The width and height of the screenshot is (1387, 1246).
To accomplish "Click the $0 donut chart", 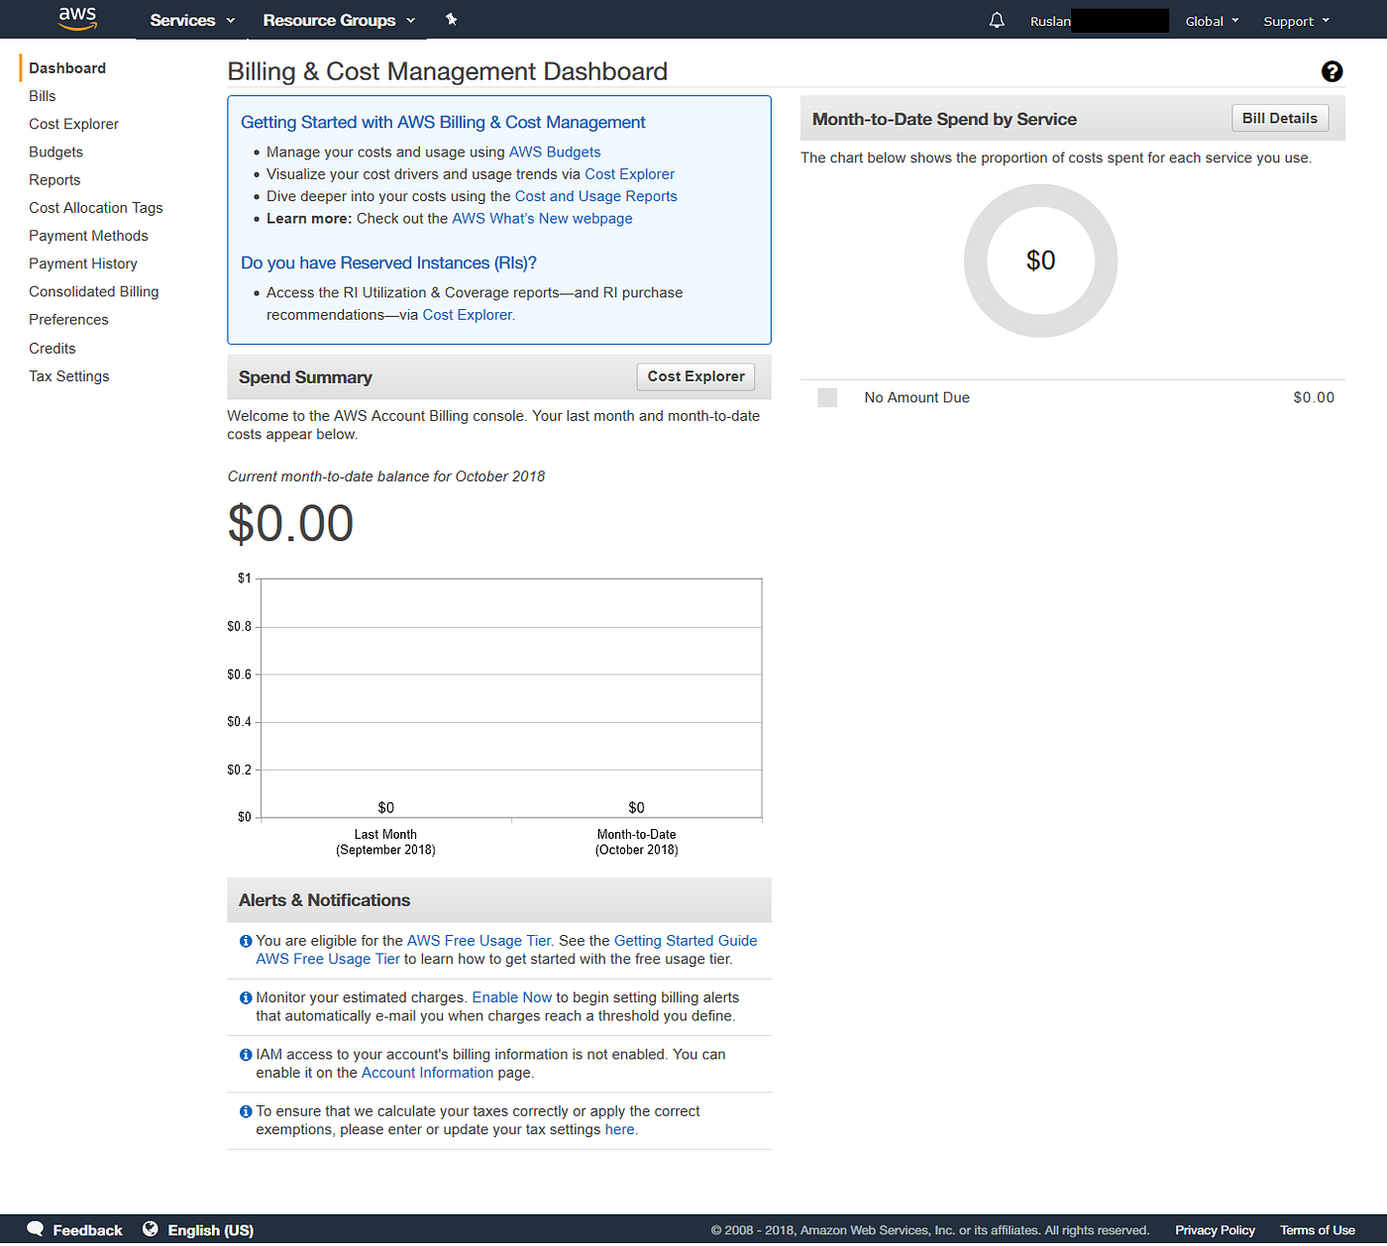I will pyautogui.click(x=1040, y=260).
